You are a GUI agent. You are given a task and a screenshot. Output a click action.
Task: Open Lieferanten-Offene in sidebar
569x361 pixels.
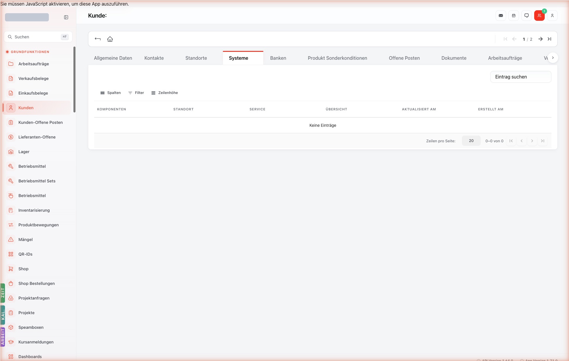[x=37, y=137]
